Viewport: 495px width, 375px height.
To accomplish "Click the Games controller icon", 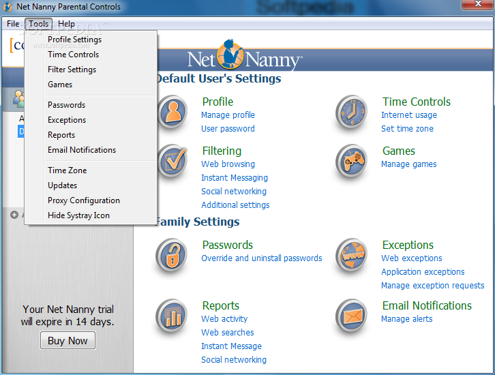I will (351, 161).
